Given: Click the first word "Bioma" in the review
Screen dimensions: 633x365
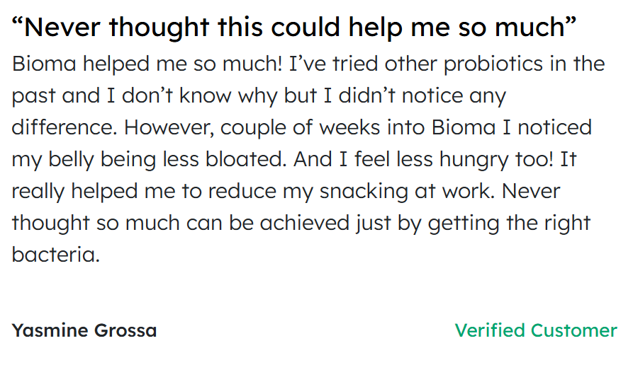Looking at the screenshot, I should coord(43,64).
